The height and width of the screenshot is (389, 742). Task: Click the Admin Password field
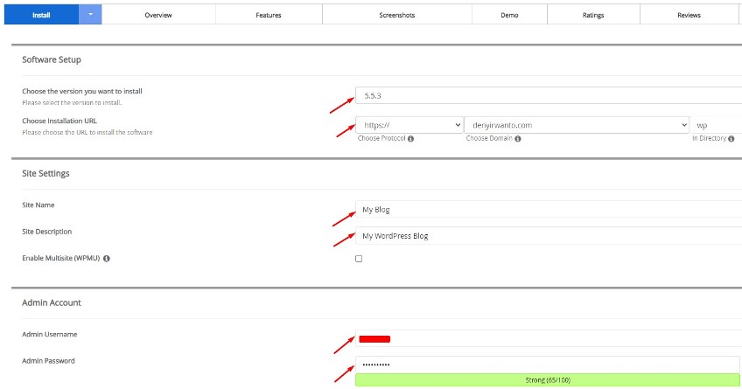tap(548, 365)
